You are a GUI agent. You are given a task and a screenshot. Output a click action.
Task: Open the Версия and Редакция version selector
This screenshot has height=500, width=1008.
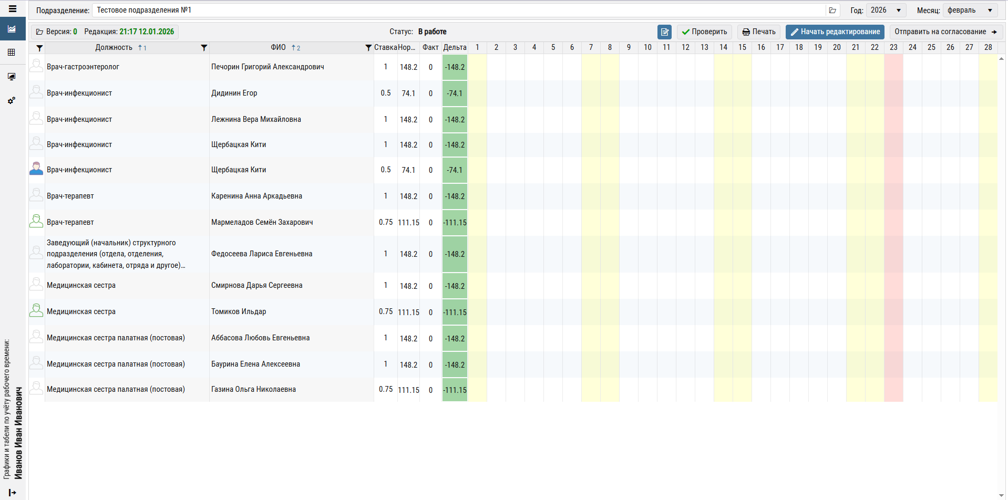pos(105,32)
